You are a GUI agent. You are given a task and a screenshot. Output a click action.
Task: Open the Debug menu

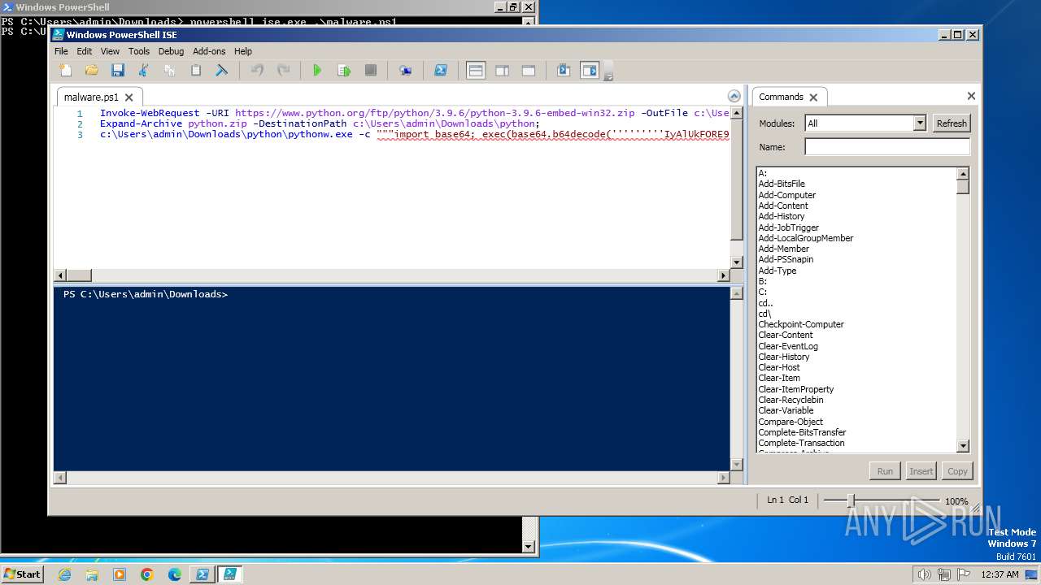pos(171,51)
